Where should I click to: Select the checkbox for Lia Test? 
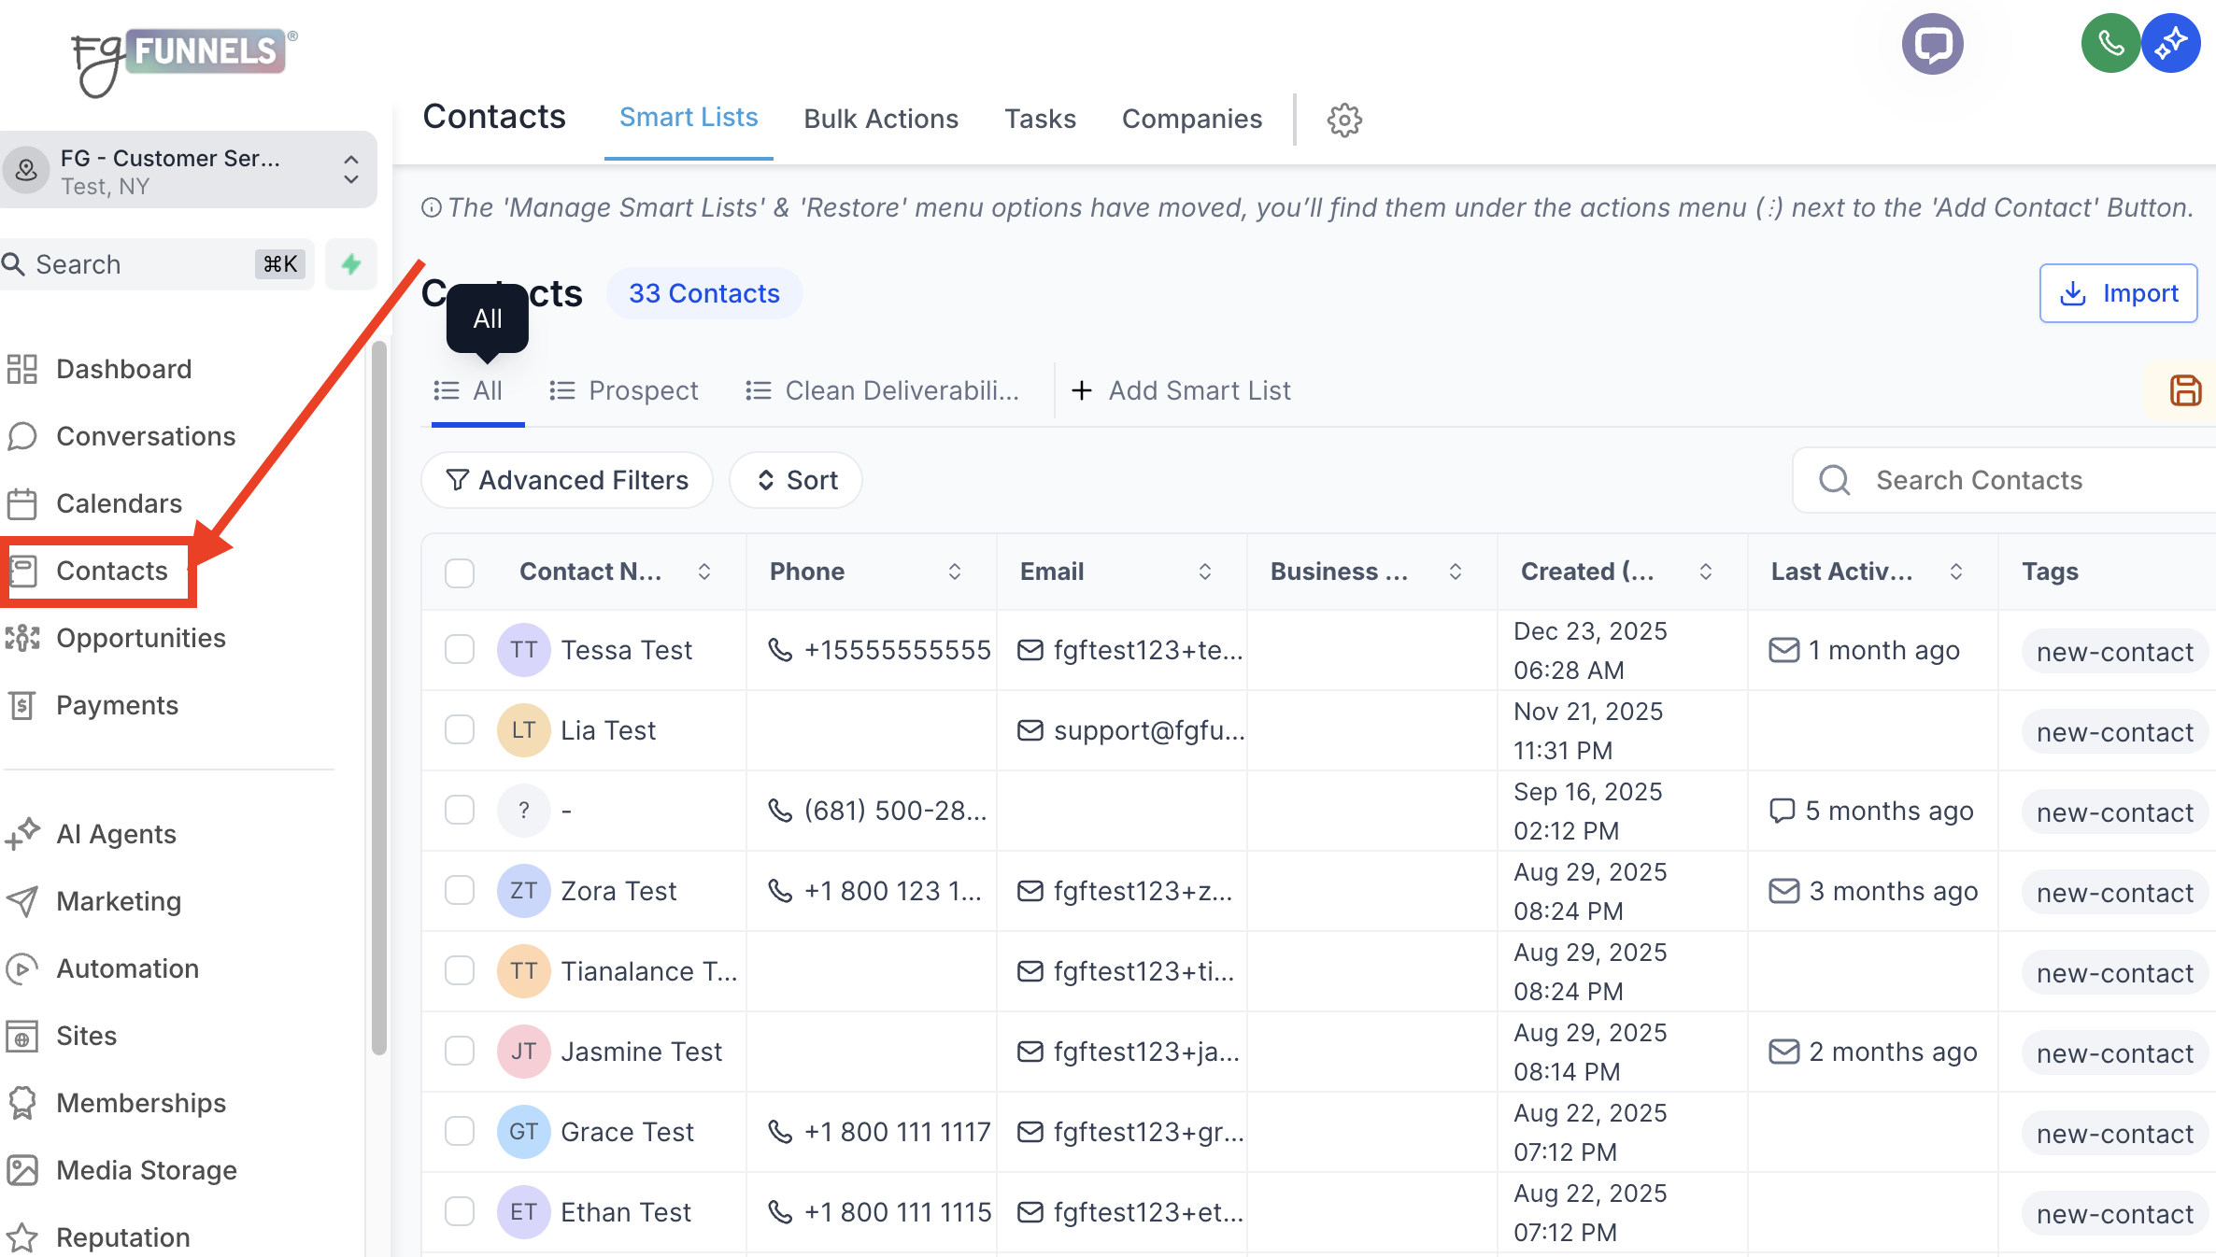(460, 730)
